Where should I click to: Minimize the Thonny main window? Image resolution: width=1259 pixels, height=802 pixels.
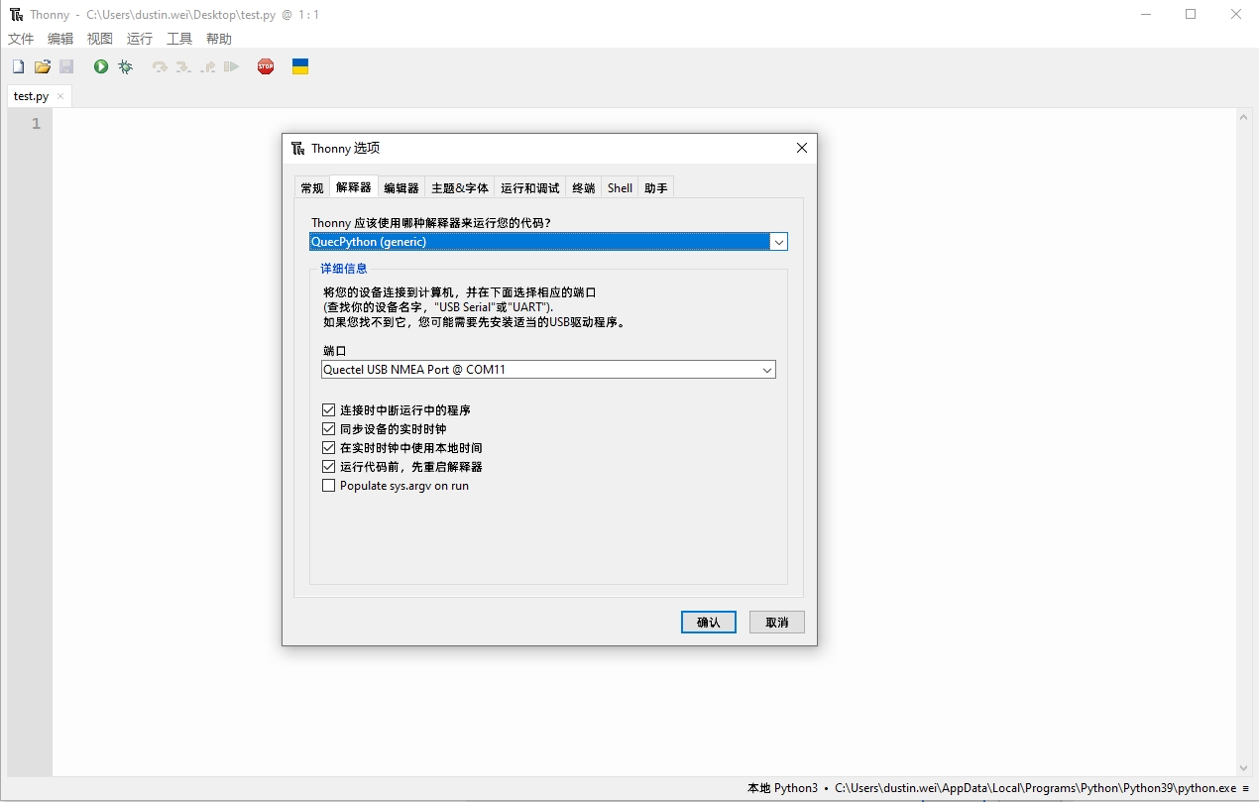tap(1145, 14)
